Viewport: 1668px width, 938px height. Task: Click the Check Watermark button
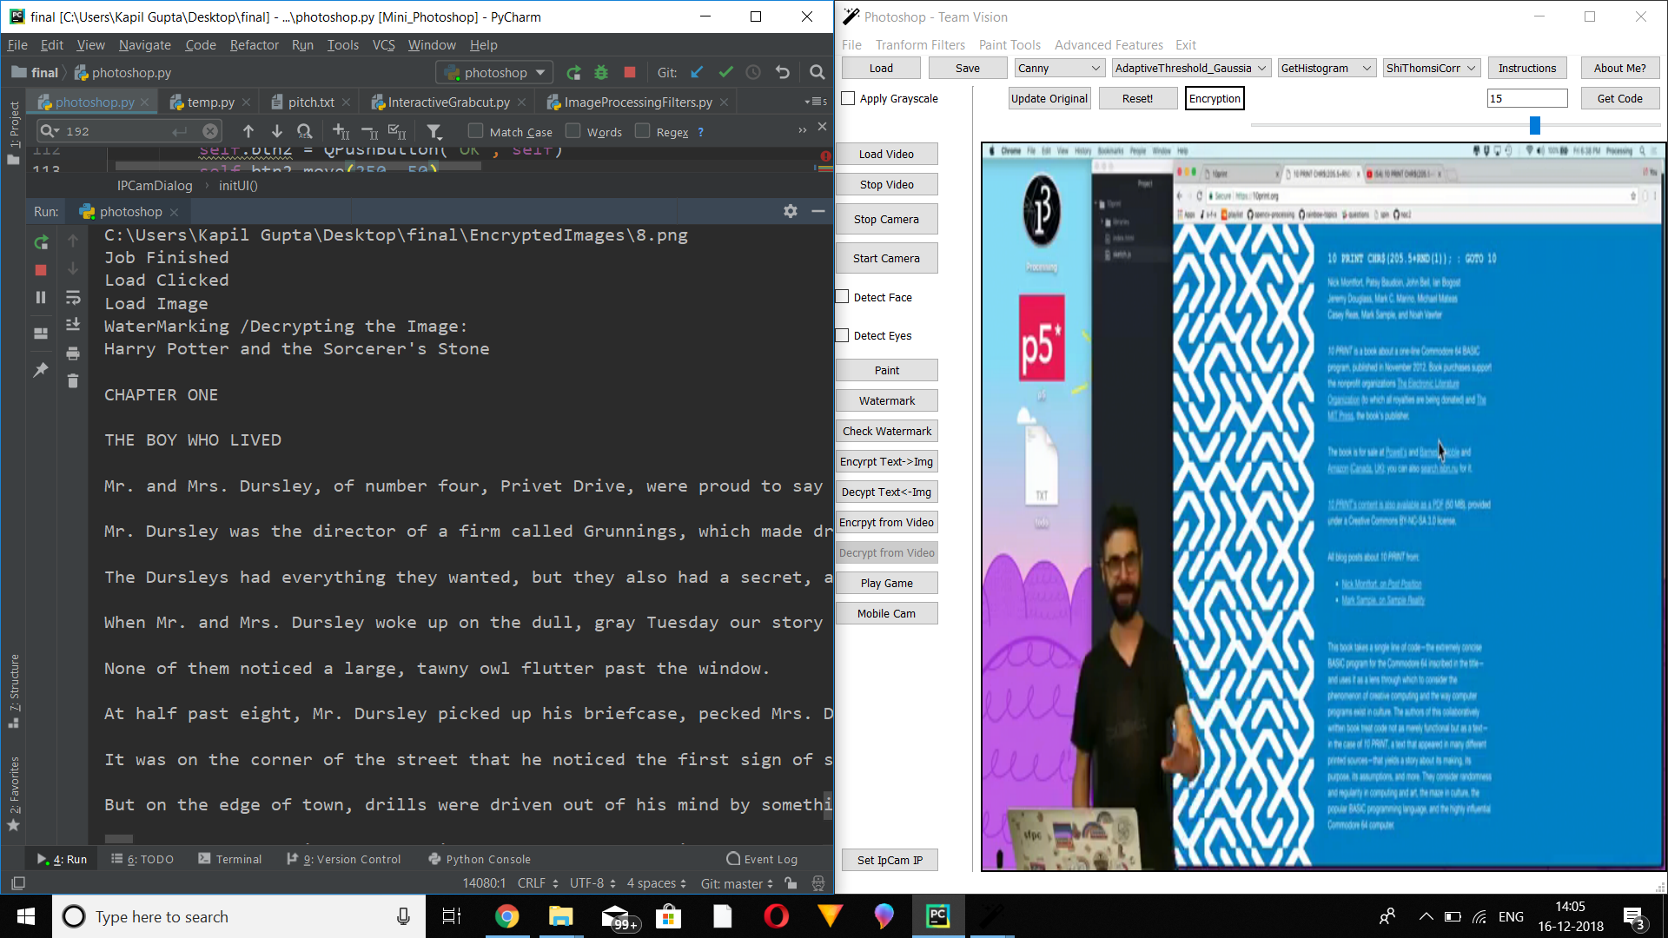tap(886, 432)
